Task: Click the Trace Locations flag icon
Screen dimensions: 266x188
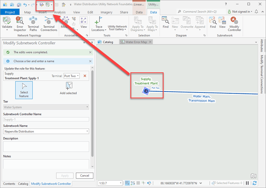Action: 98,20
